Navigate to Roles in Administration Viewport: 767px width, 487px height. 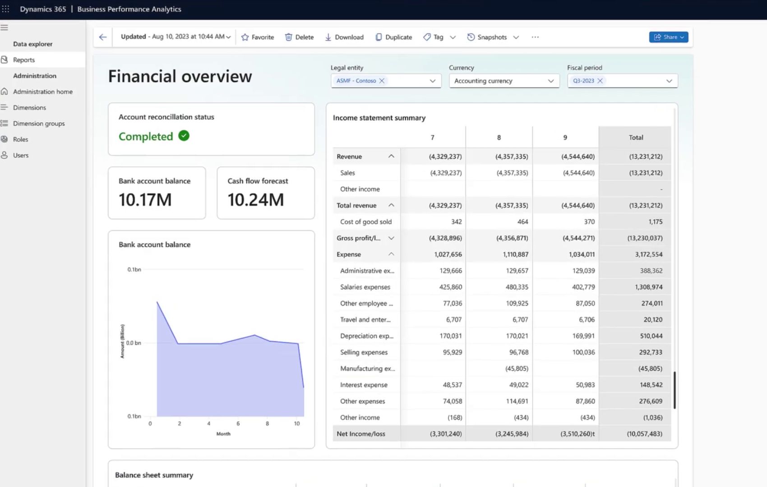click(x=21, y=139)
